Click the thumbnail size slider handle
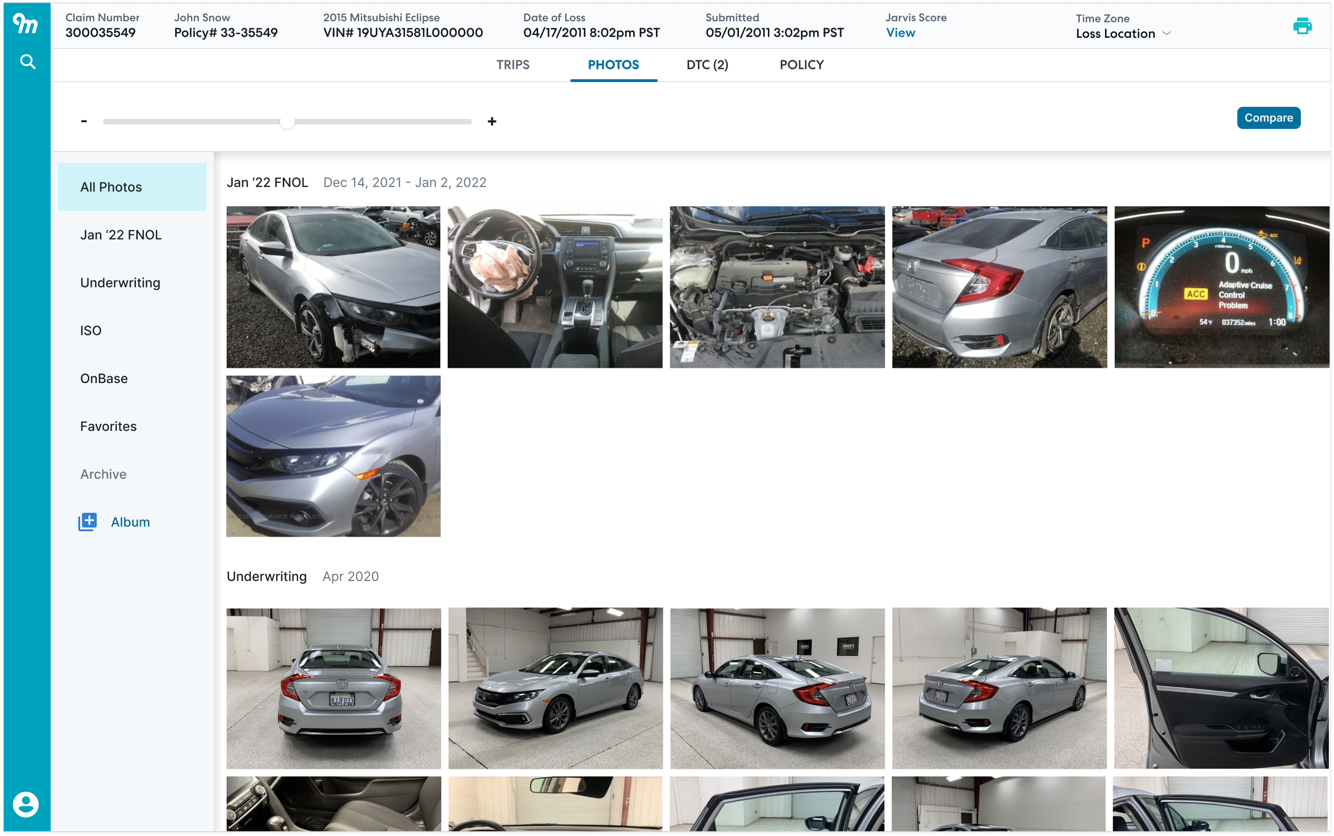Viewport: 1334px width, 836px height. click(x=287, y=122)
